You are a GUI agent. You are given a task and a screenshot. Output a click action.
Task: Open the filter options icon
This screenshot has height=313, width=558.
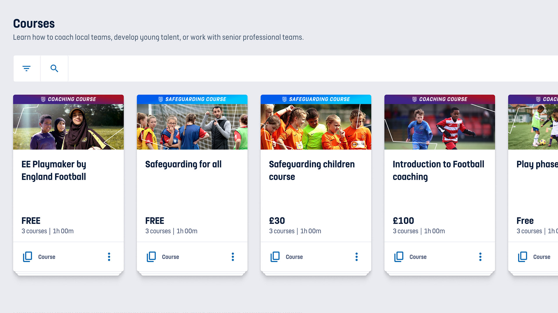tap(26, 69)
